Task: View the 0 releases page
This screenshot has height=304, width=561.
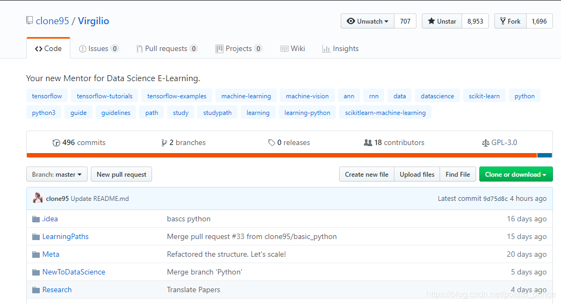Action: pyautogui.click(x=289, y=142)
